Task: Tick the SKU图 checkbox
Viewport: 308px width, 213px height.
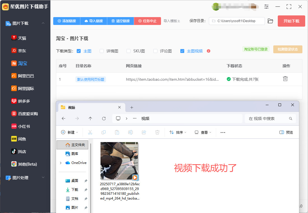Action: click(x=129, y=51)
